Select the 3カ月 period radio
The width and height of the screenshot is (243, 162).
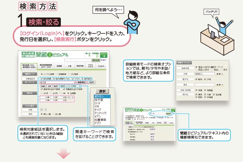tap(42, 93)
